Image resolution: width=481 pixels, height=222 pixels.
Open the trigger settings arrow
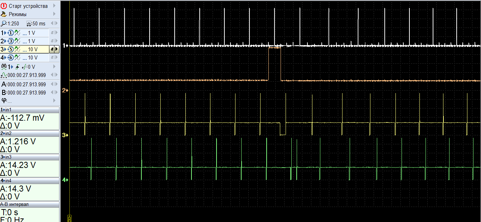54,67
